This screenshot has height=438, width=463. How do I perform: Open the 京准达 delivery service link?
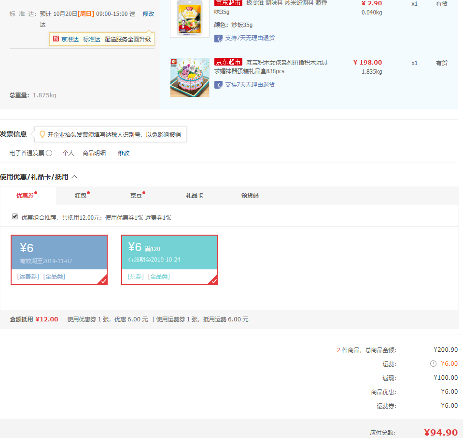click(70, 39)
